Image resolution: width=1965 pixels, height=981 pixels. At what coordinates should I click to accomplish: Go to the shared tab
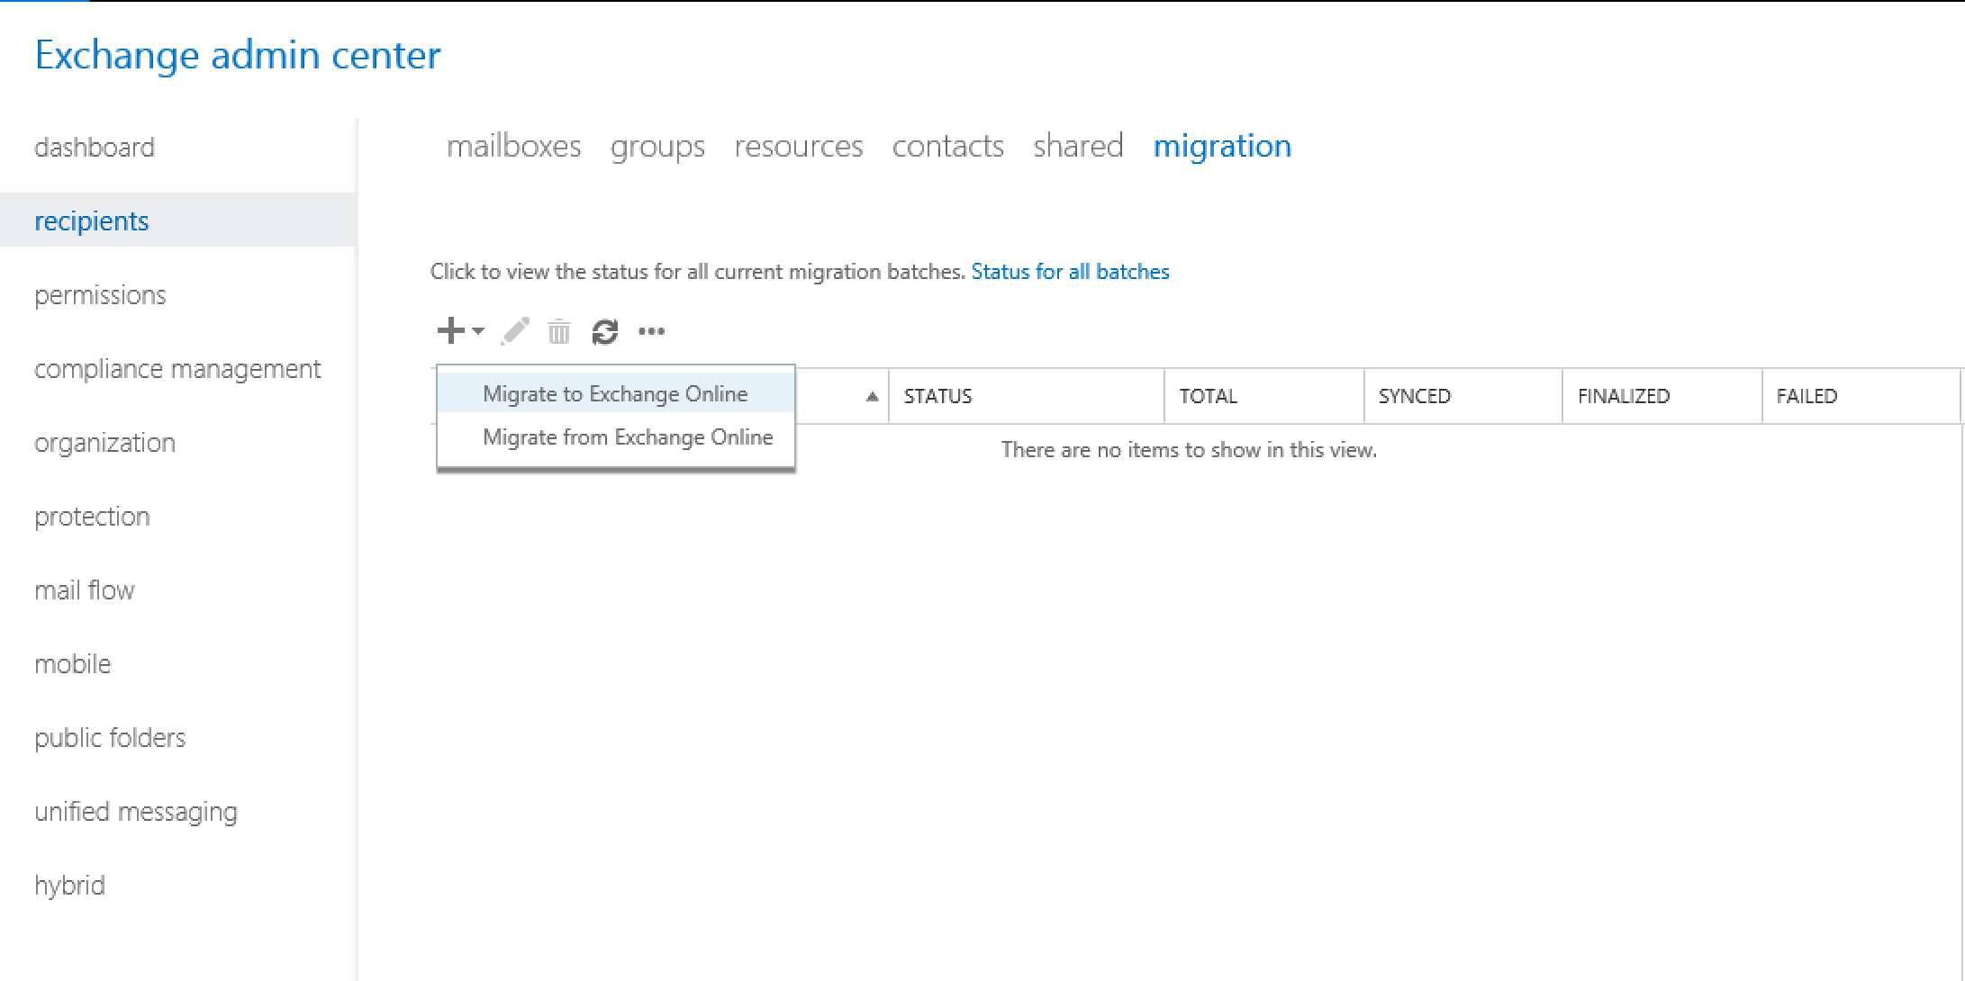point(1078,146)
